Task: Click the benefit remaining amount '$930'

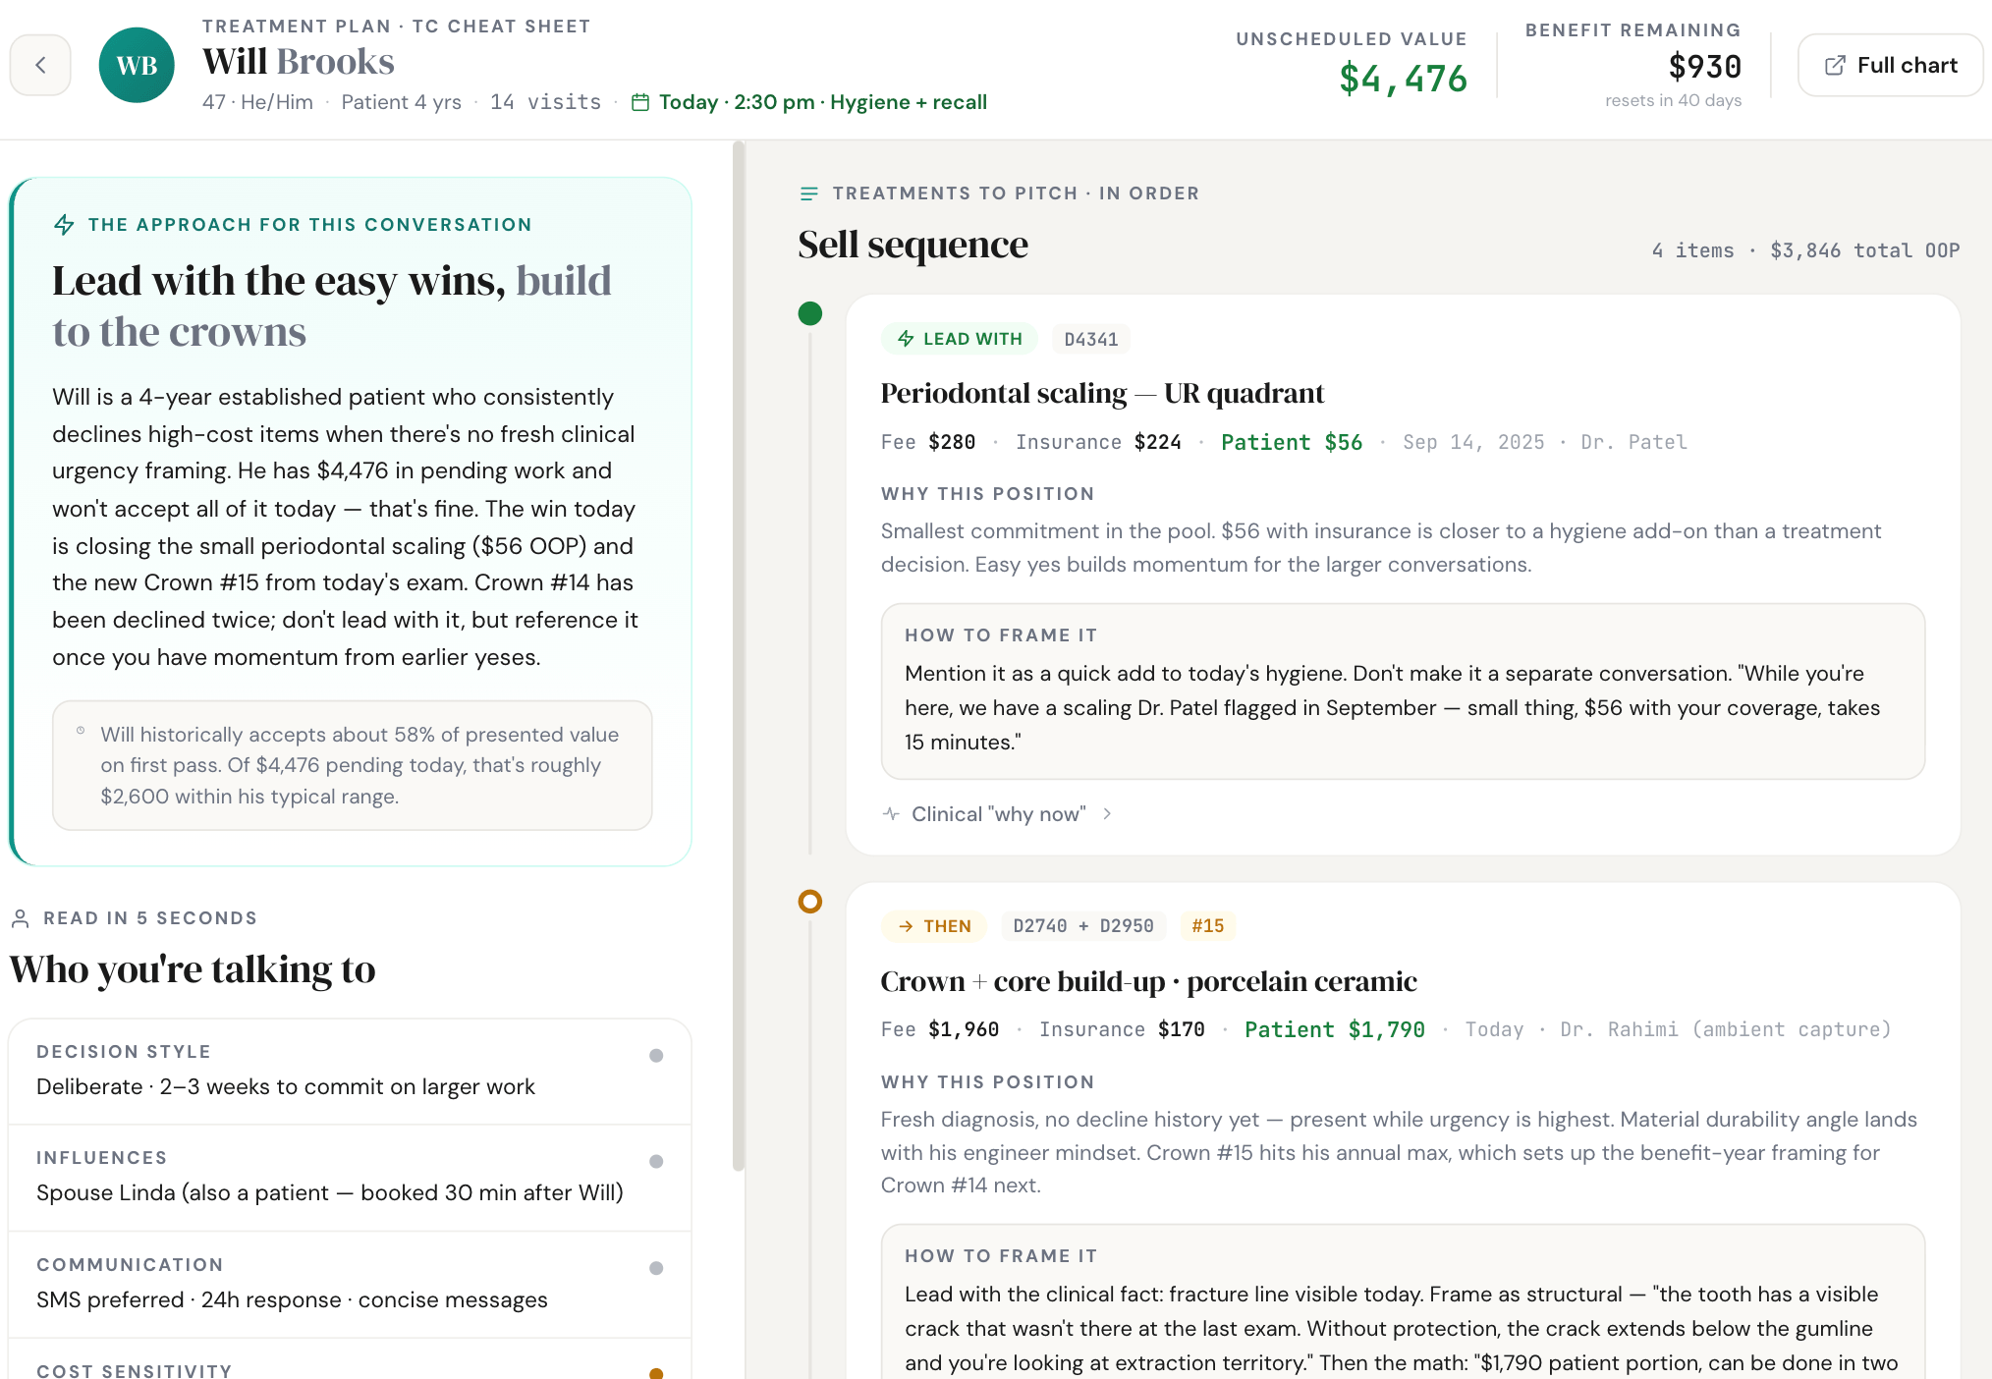Action: tap(1704, 67)
